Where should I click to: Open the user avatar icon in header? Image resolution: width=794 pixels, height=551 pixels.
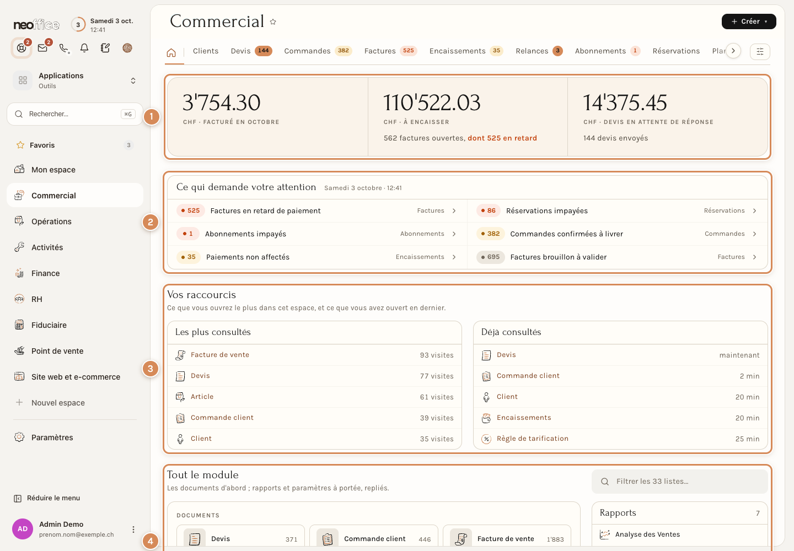pyautogui.click(x=127, y=48)
